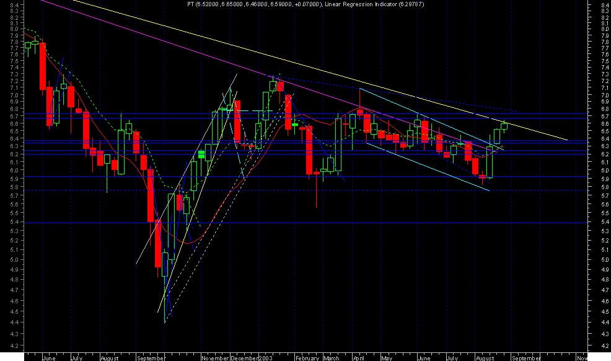
Task: Select the November label on time axis
Action: click(x=215, y=358)
